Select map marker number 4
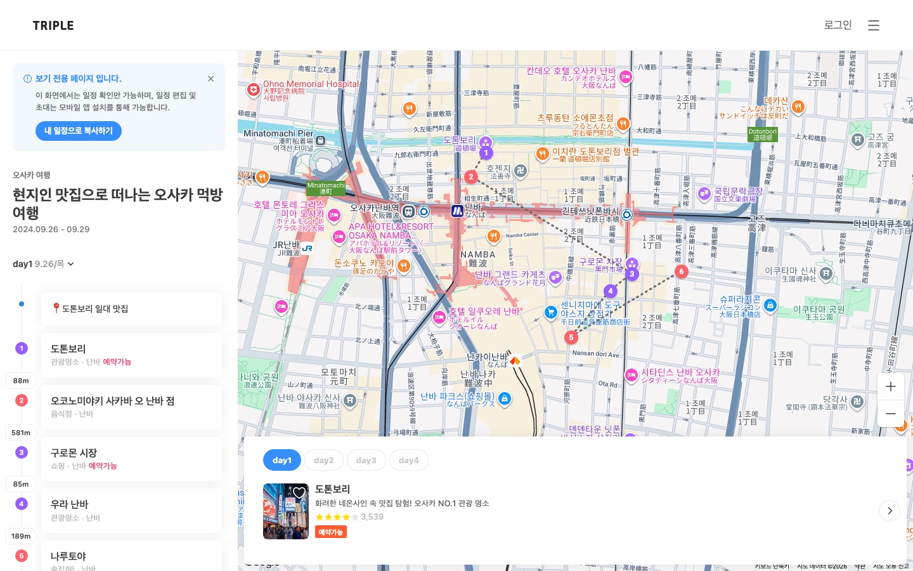This screenshot has height=571, width=913. 611,291
